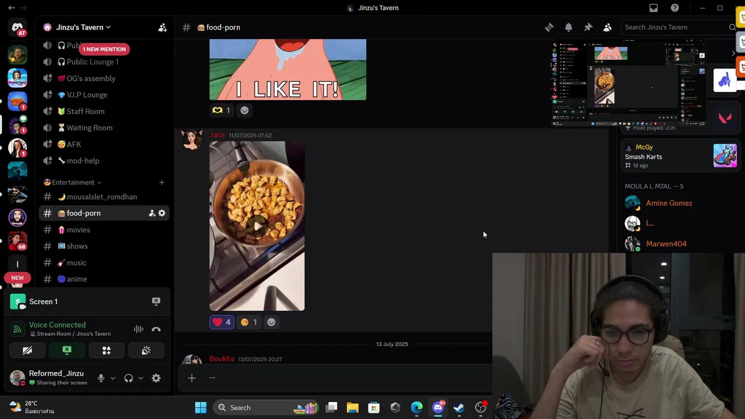Open Help question mark icon
745x419 pixels.
[675, 8]
